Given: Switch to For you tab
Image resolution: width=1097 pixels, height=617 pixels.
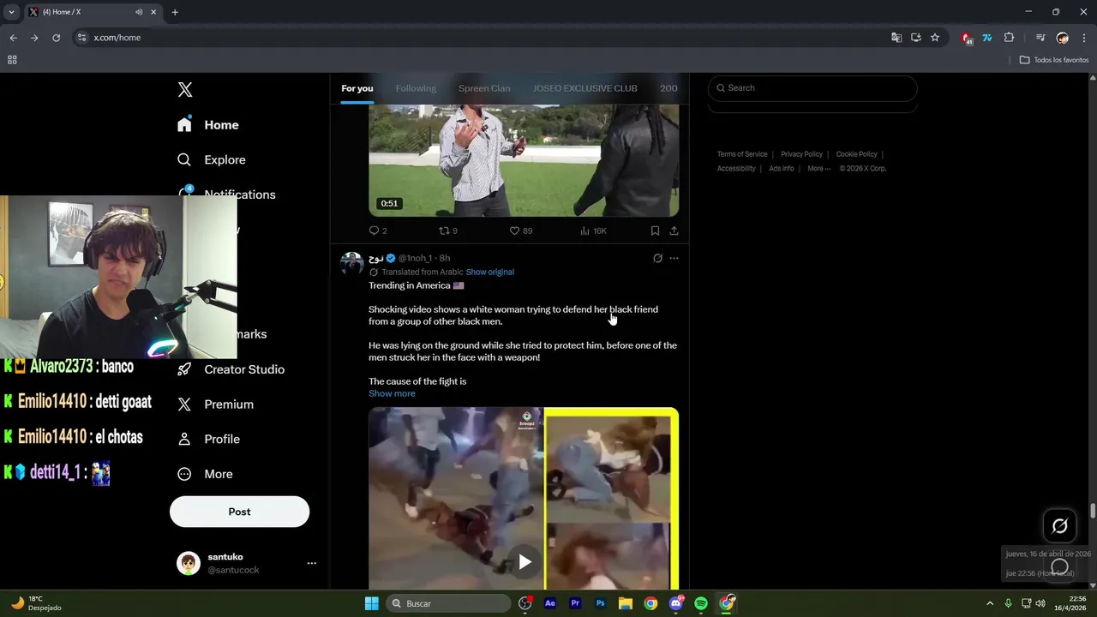Looking at the screenshot, I should coord(357,88).
